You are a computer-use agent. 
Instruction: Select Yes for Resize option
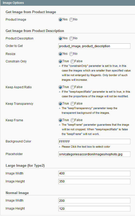click(x=60, y=54)
